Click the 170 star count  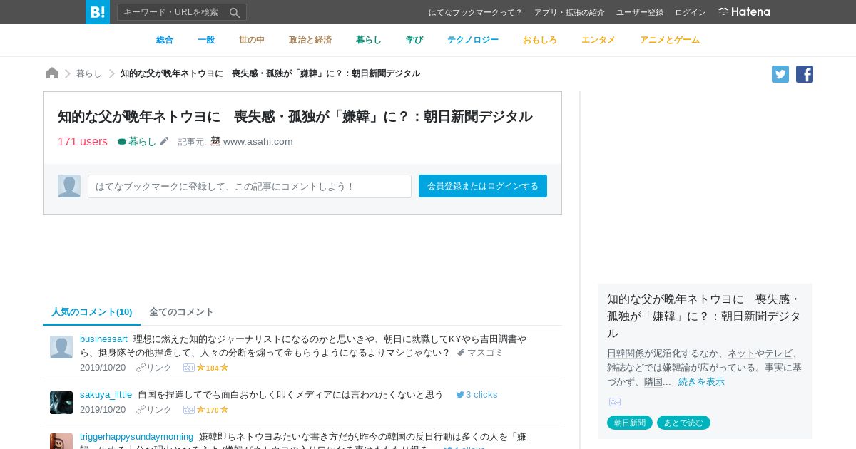(x=213, y=410)
